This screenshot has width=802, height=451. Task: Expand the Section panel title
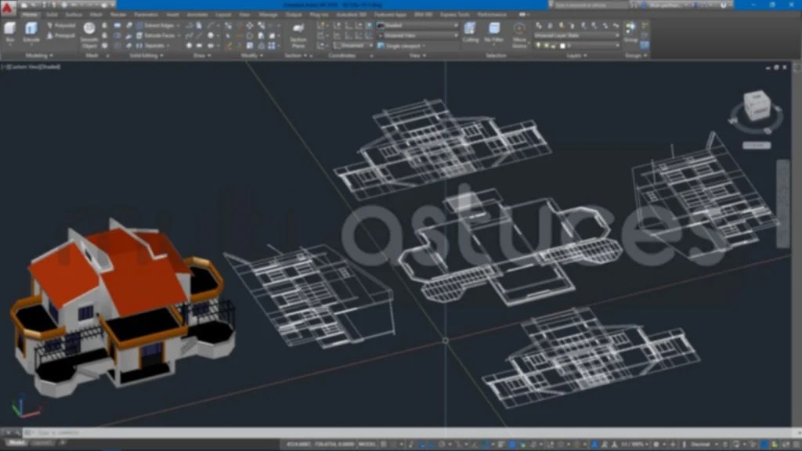(295, 56)
